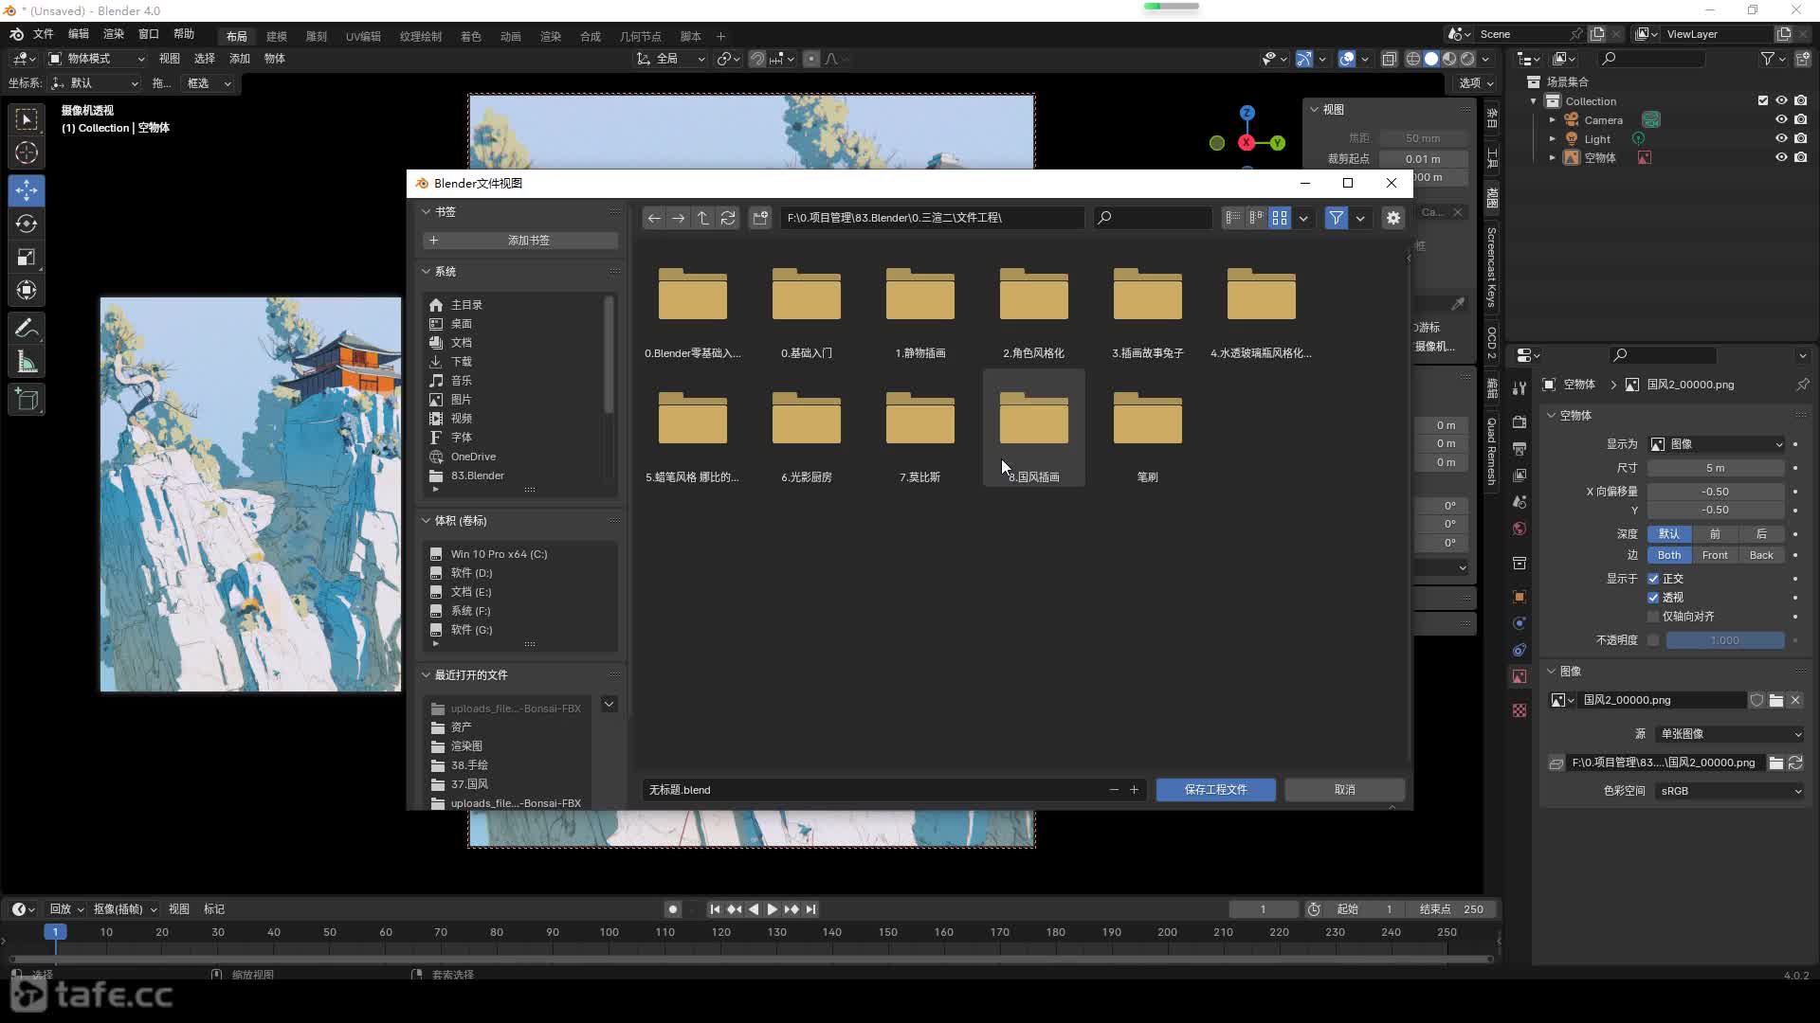
Task: Switch file browser to vertical list view
Action: [x=1232, y=218]
